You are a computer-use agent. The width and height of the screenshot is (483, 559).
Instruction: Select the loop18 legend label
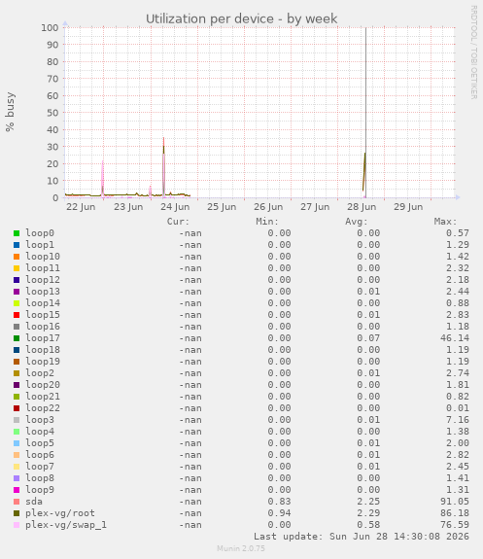pos(43,350)
